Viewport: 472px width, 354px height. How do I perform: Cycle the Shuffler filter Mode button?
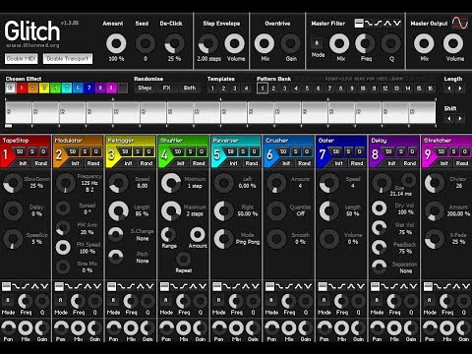[165, 300]
